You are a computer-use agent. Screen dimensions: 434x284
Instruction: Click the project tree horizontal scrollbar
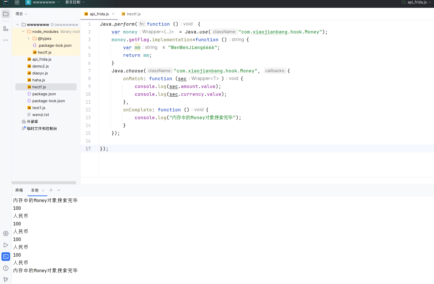(44, 183)
